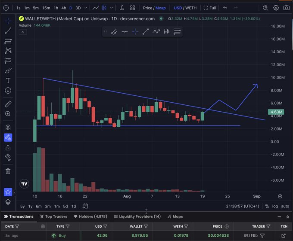293x241 pixels.
Task: Open the quick search icon
Action: point(265,8)
